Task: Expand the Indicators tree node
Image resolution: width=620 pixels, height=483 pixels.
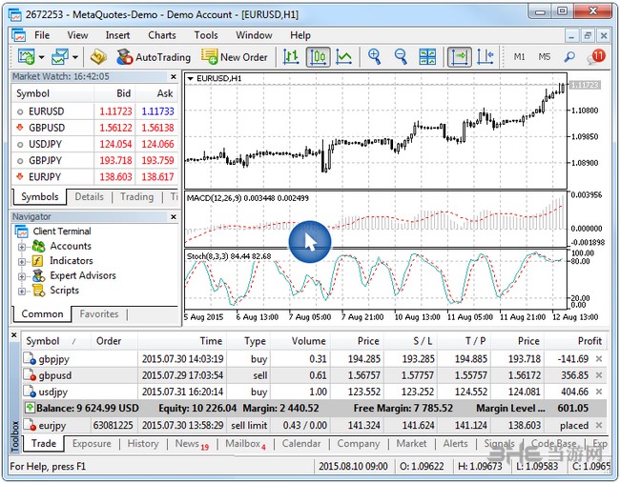Action: 22,261
